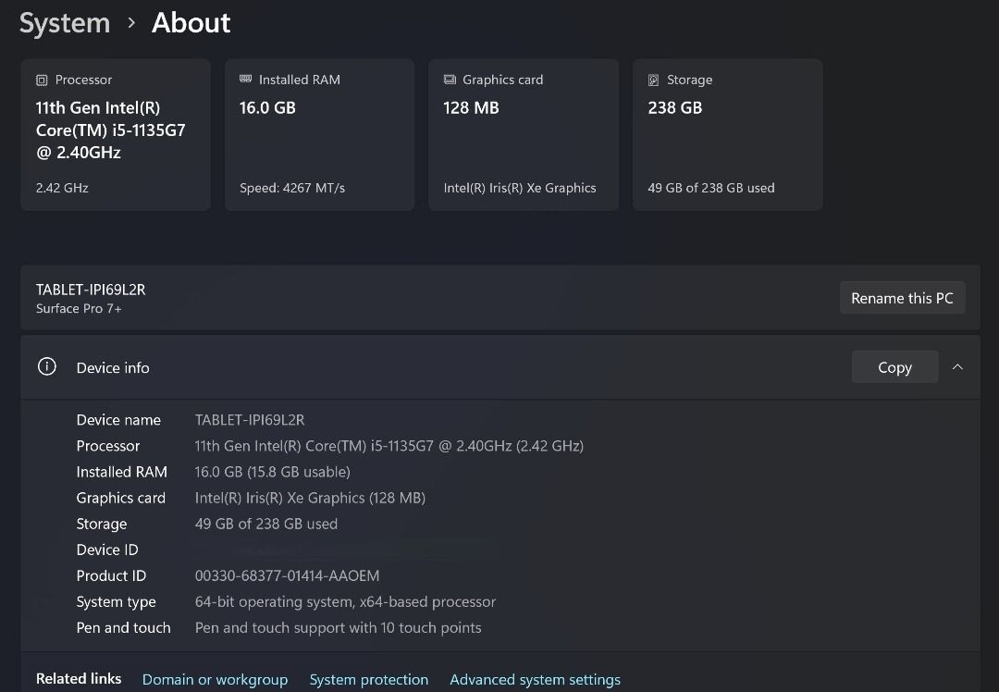Click the 'Product ID' label
999x692 pixels.
click(112, 576)
